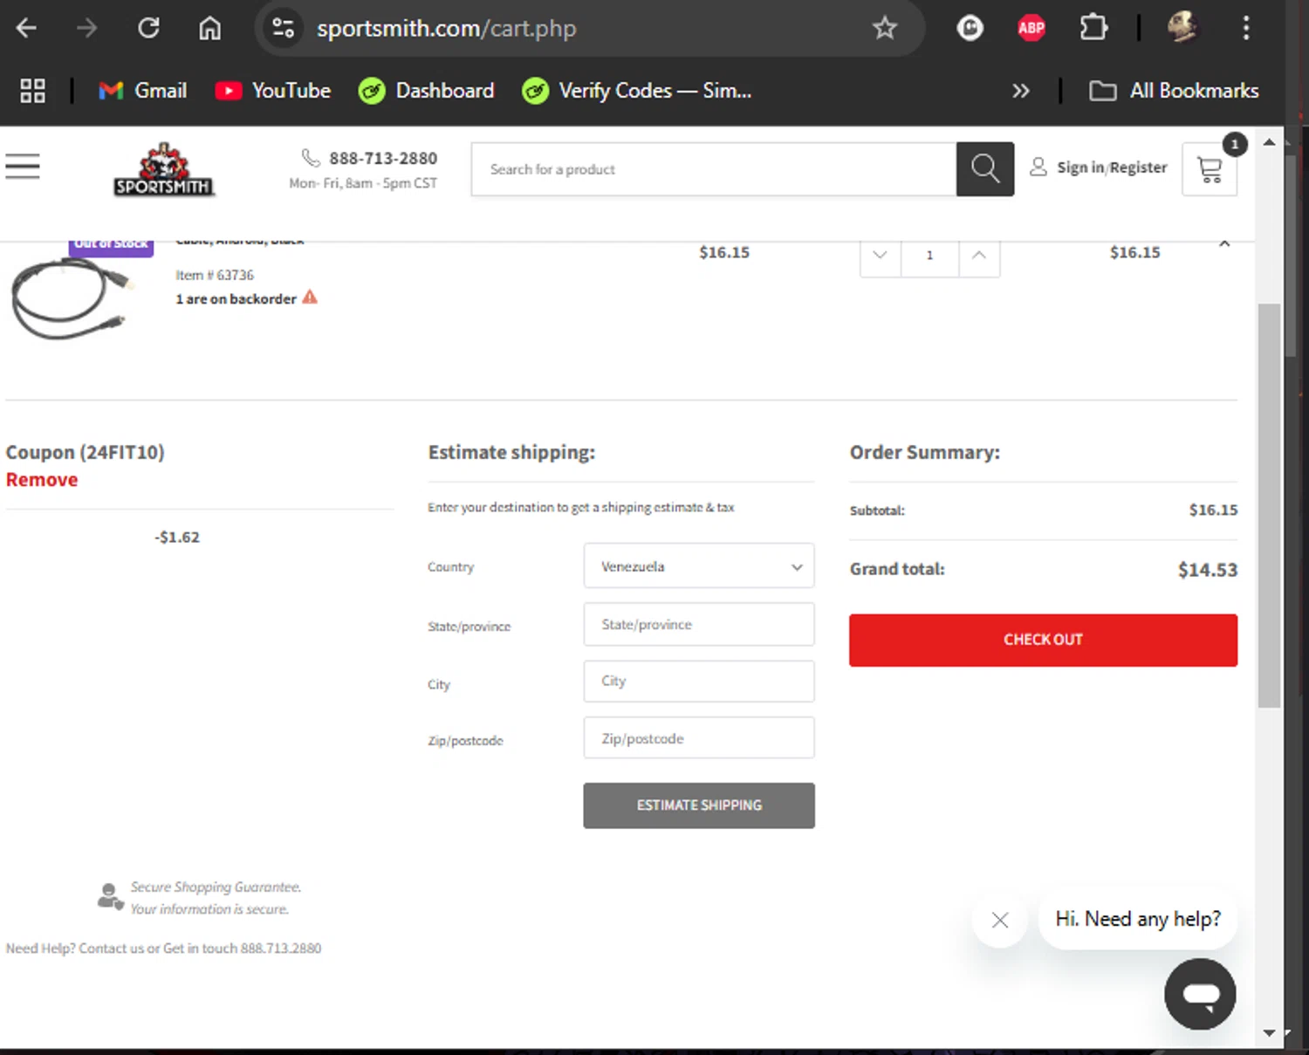Click the vertical scrollbar thumb
This screenshot has height=1055, width=1309.
click(x=1269, y=505)
